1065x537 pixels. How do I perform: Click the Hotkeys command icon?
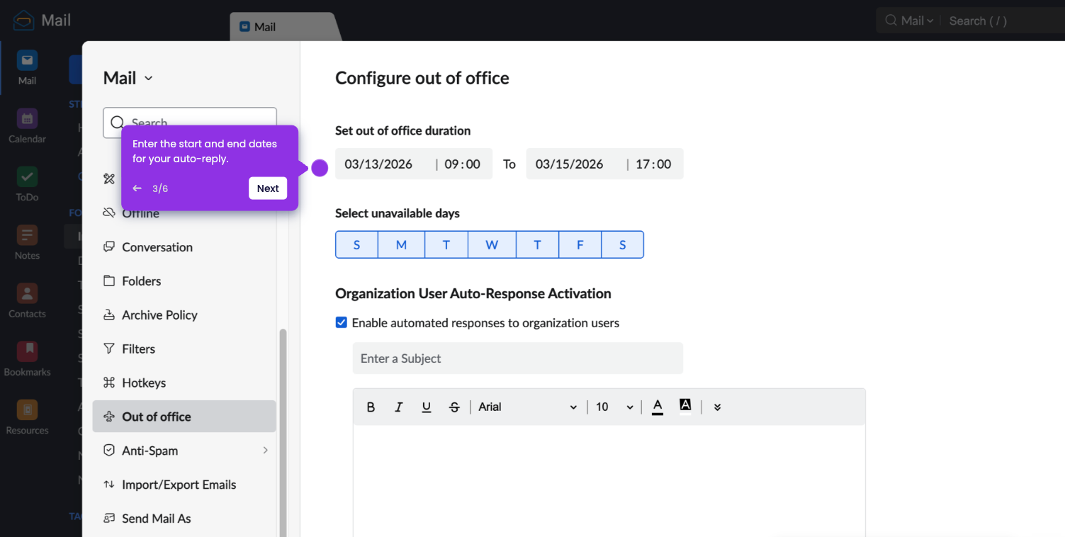click(x=109, y=383)
